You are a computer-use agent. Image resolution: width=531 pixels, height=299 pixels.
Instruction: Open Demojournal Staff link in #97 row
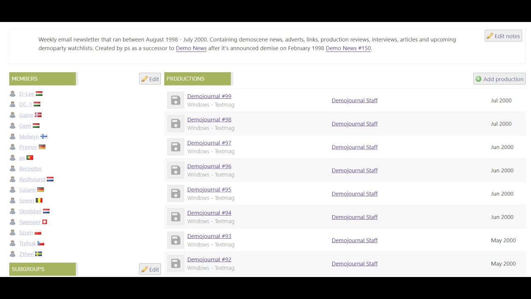click(355, 147)
